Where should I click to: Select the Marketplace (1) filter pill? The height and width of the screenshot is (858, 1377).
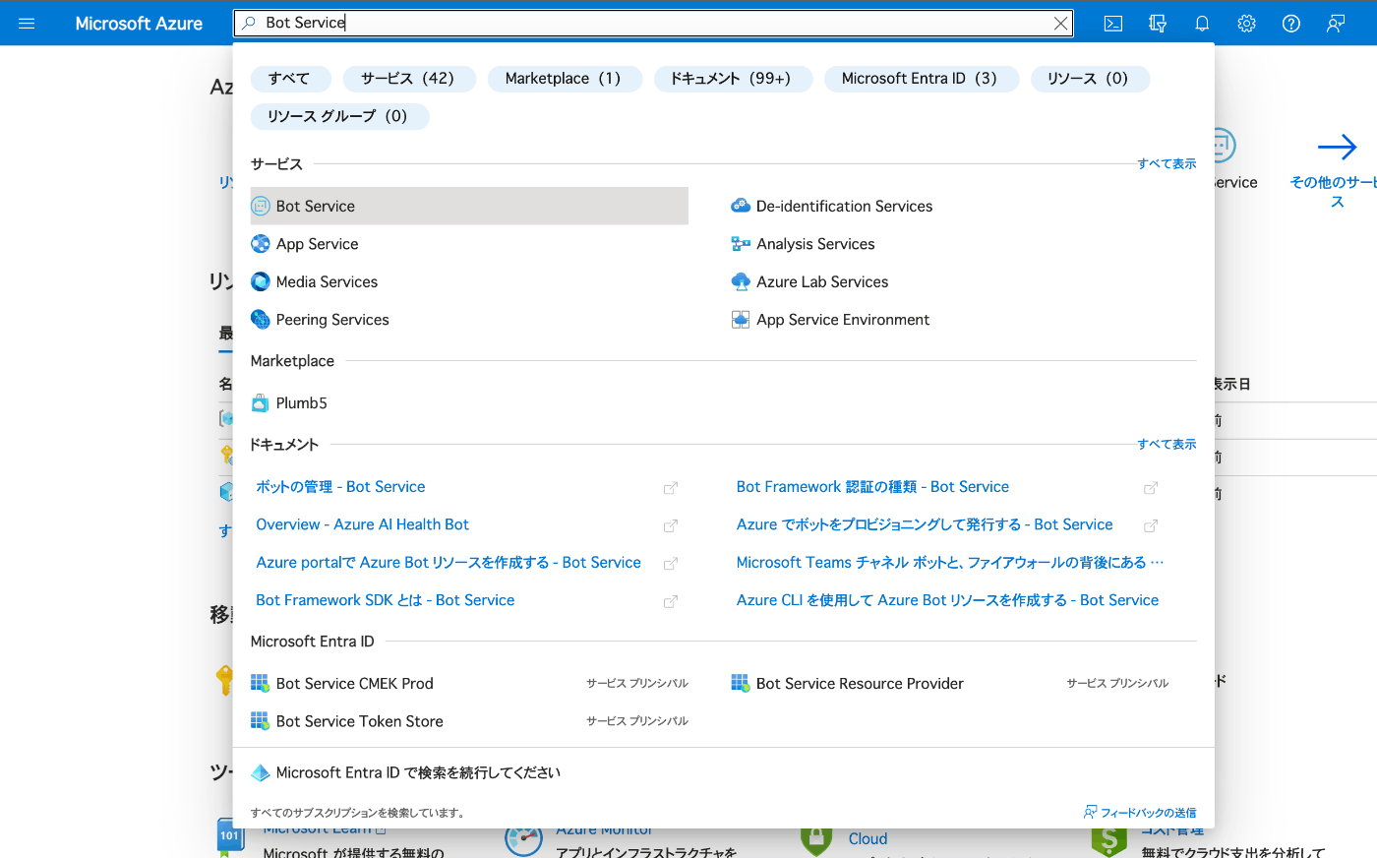[x=564, y=79]
